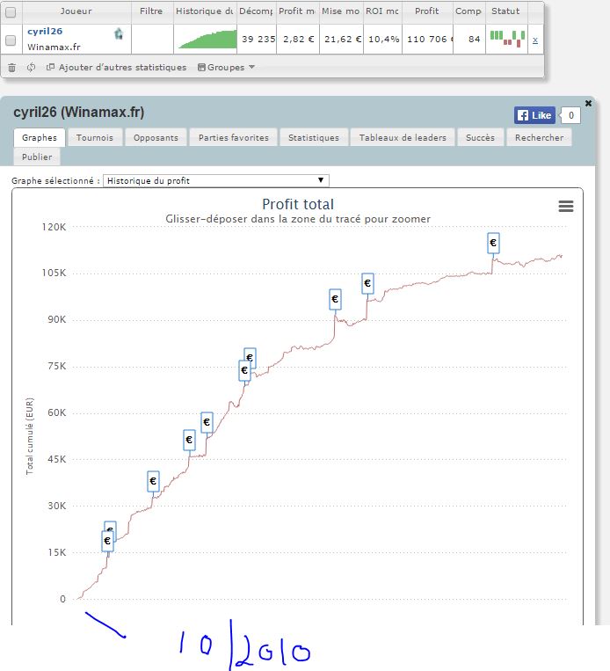Click the Like count bubble showing 0
This screenshot has width=610, height=671.
tap(570, 115)
